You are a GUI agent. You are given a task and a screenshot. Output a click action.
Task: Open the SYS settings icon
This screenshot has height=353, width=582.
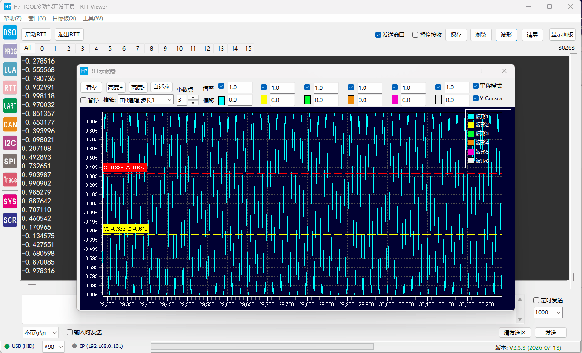10,202
